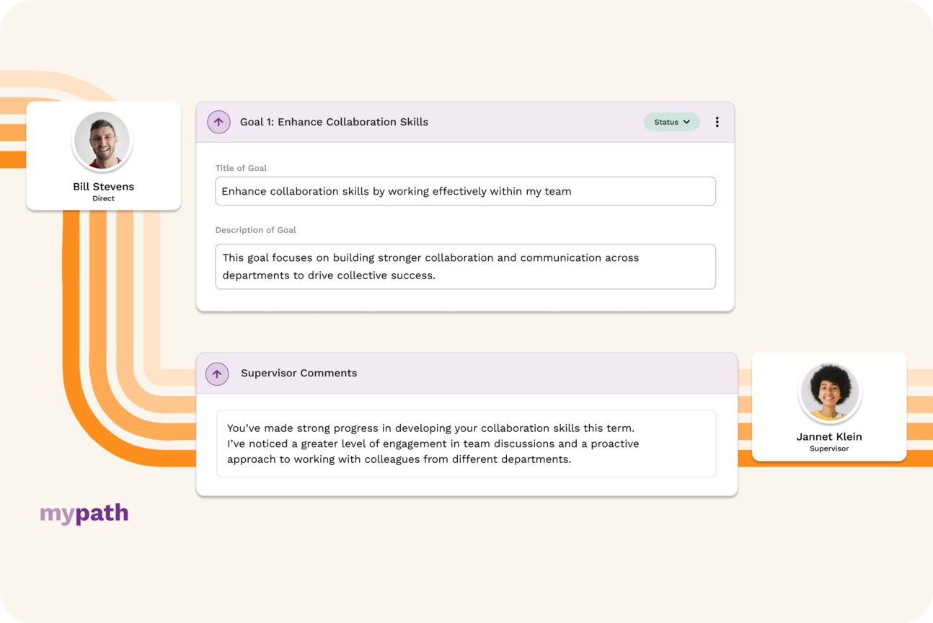Image resolution: width=933 pixels, height=623 pixels.
Task: Click the mypath logo
Action: pyautogui.click(x=84, y=513)
